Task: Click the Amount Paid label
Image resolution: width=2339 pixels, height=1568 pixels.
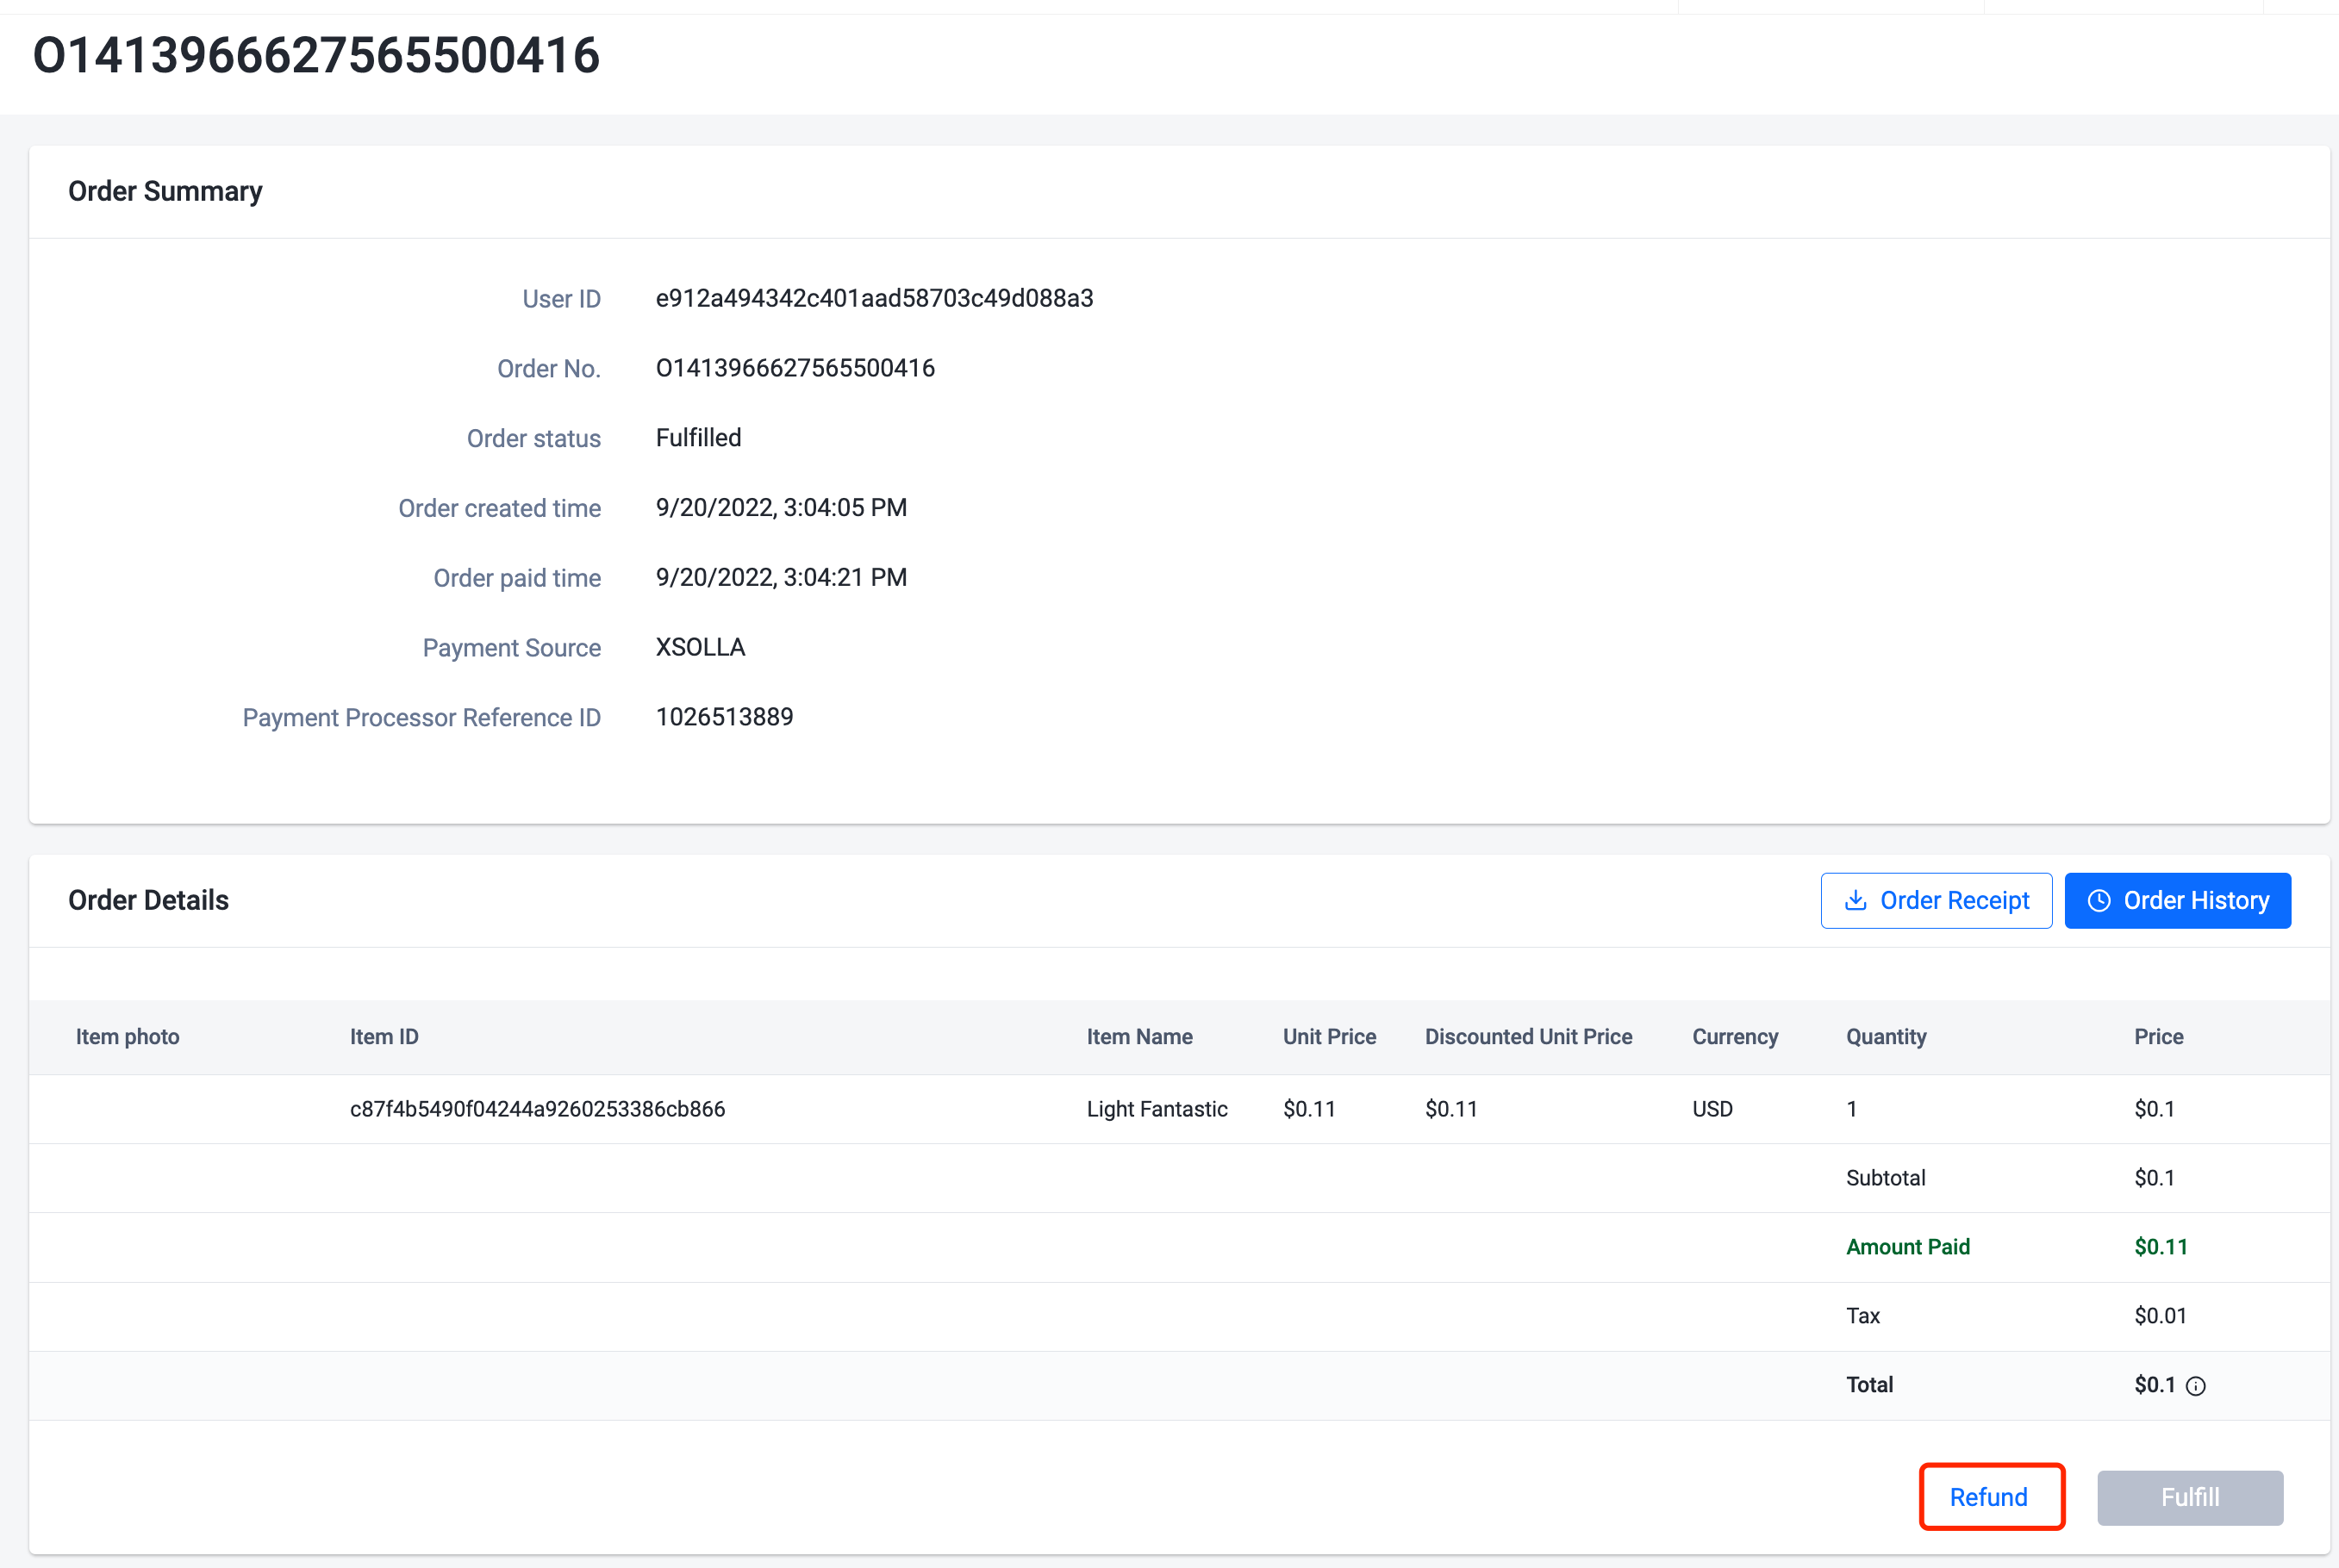Action: click(x=1907, y=1247)
